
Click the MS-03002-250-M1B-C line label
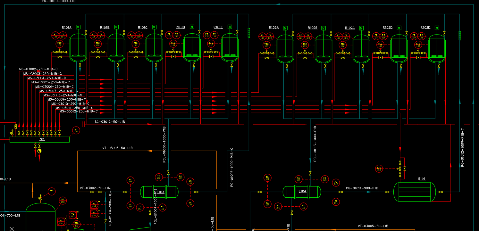38,69
